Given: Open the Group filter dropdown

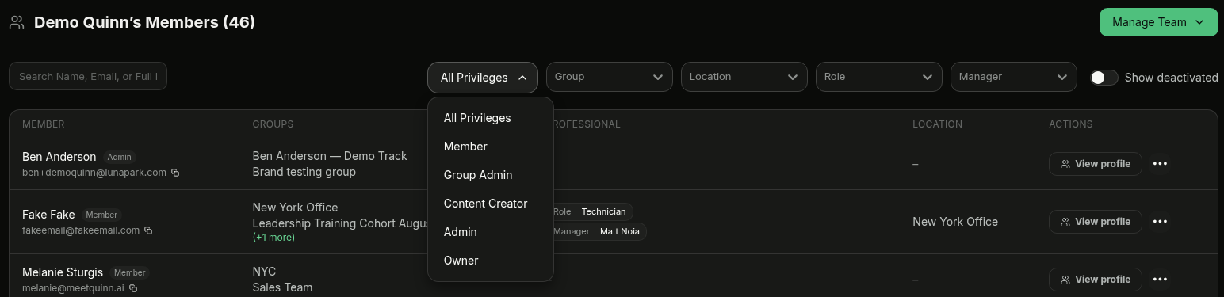Looking at the screenshot, I should click(610, 77).
